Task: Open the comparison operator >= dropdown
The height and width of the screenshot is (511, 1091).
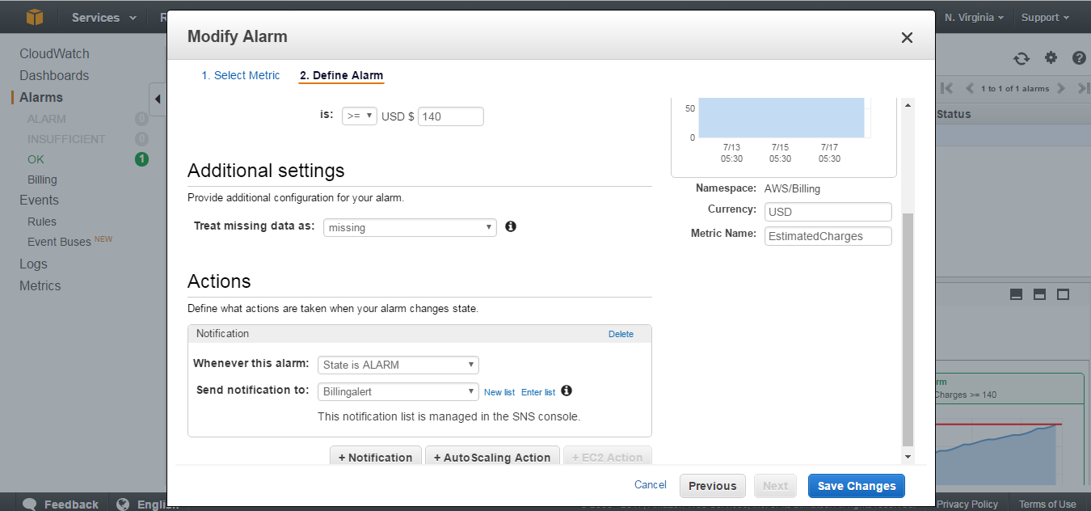Action: (x=360, y=116)
